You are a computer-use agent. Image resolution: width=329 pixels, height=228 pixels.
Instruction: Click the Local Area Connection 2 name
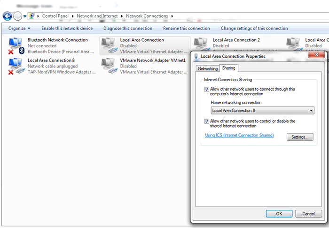pyautogui.click(x=236, y=40)
